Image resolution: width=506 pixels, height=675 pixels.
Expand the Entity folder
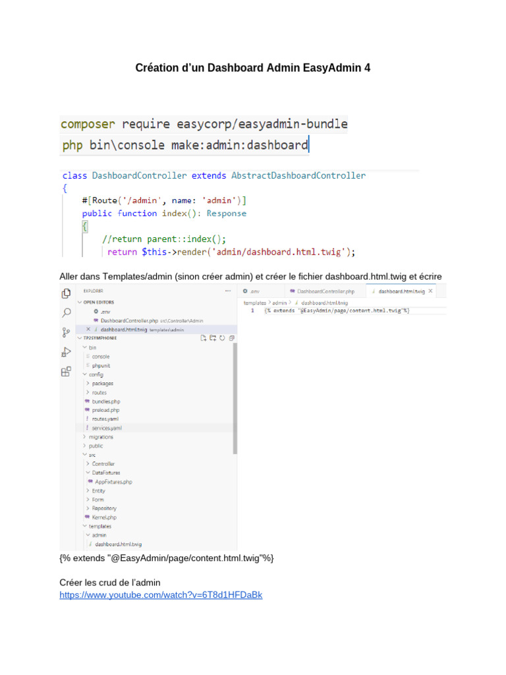point(88,490)
